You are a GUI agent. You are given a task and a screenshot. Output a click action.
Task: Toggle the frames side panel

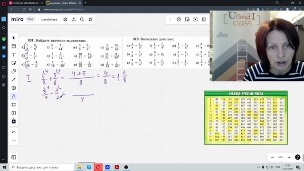[14, 157]
